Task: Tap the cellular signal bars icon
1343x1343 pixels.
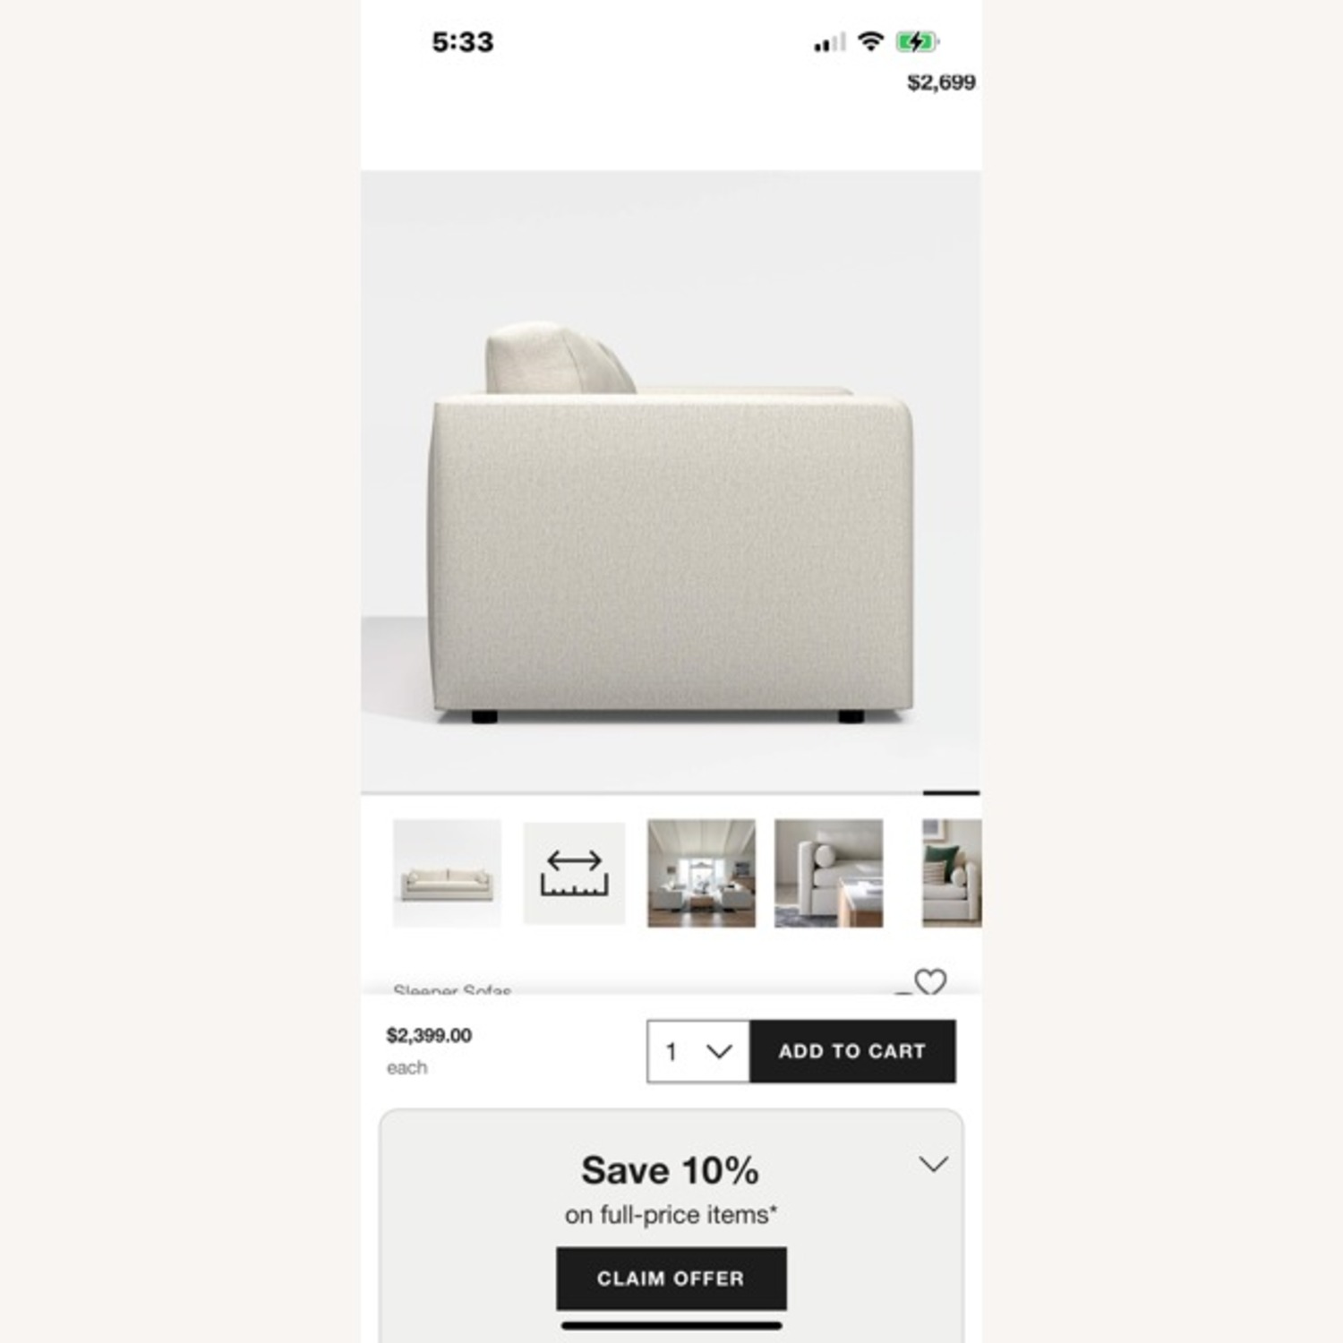Action: [829, 42]
